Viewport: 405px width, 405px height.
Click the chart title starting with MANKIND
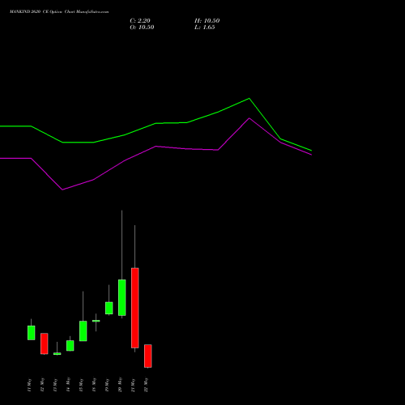(59, 12)
